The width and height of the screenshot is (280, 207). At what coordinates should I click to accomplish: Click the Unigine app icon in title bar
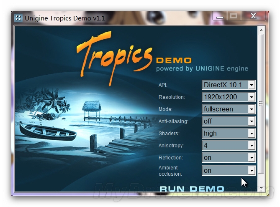point(18,18)
